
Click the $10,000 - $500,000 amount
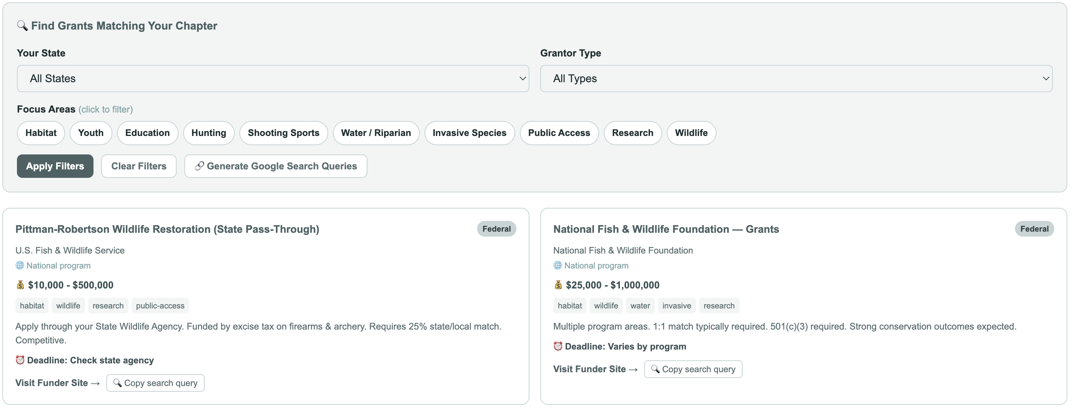[x=71, y=285]
